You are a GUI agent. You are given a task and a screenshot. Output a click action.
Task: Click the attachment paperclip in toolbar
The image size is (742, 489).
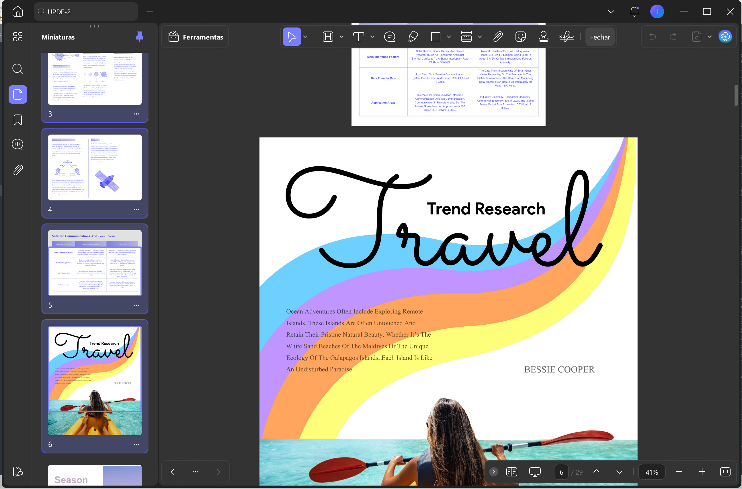coord(498,37)
